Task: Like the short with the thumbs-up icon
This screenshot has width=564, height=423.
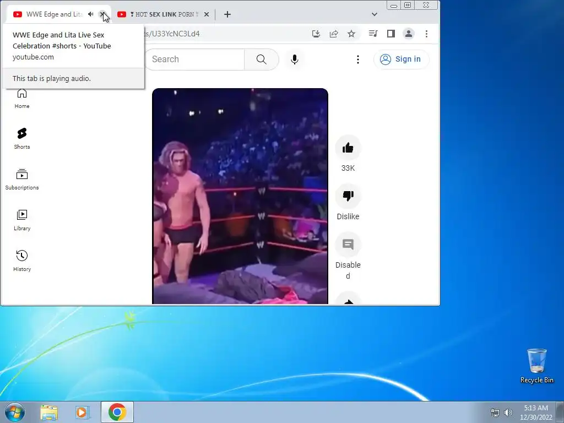Action: pos(348,148)
